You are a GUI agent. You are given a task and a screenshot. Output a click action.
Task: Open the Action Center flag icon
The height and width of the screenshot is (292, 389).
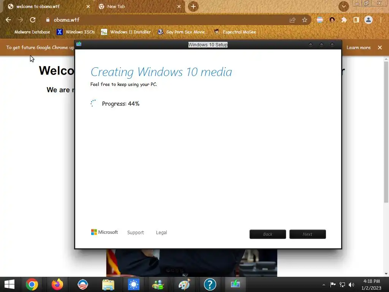pos(333,284)
